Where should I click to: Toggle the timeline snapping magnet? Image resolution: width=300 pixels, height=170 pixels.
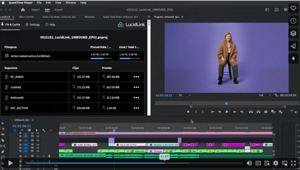tap(22, 131)
